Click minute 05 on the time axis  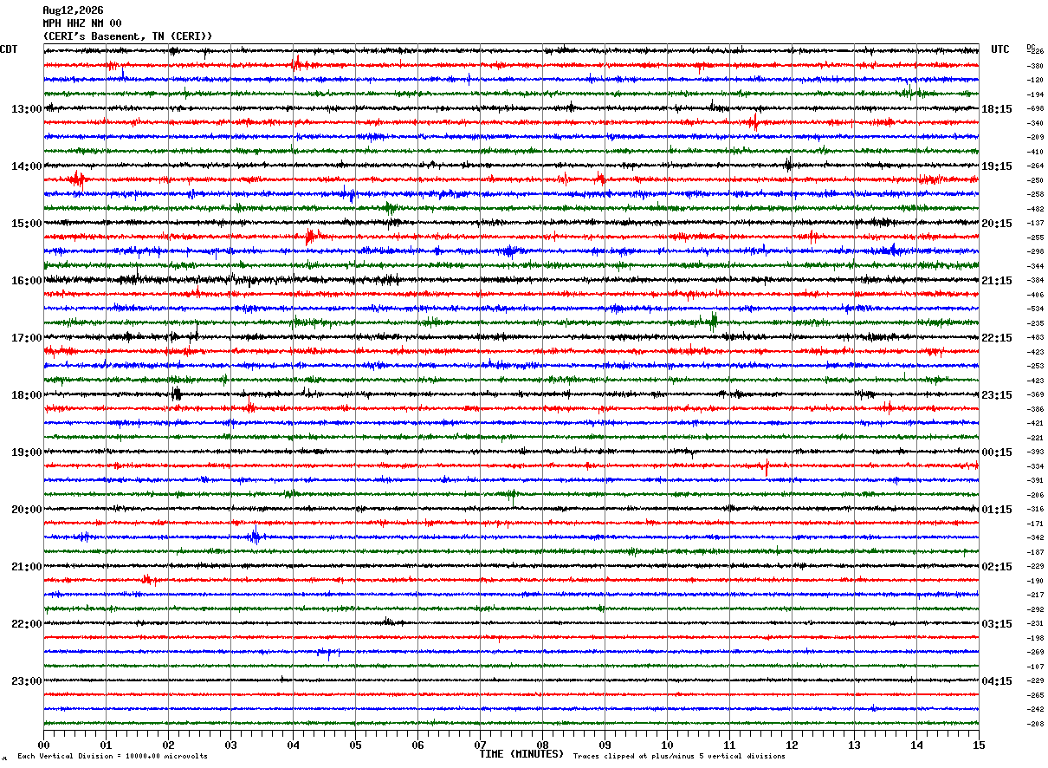pyautogui.click(x=355, y=745)
